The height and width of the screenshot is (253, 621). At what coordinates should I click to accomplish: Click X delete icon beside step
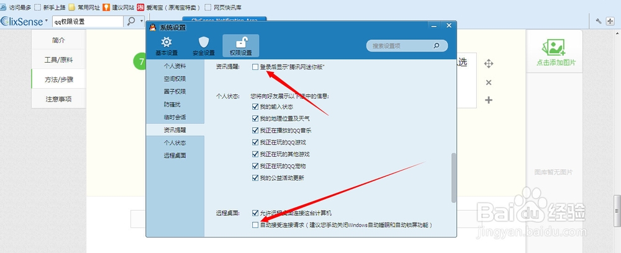click(x=489, y=82)
